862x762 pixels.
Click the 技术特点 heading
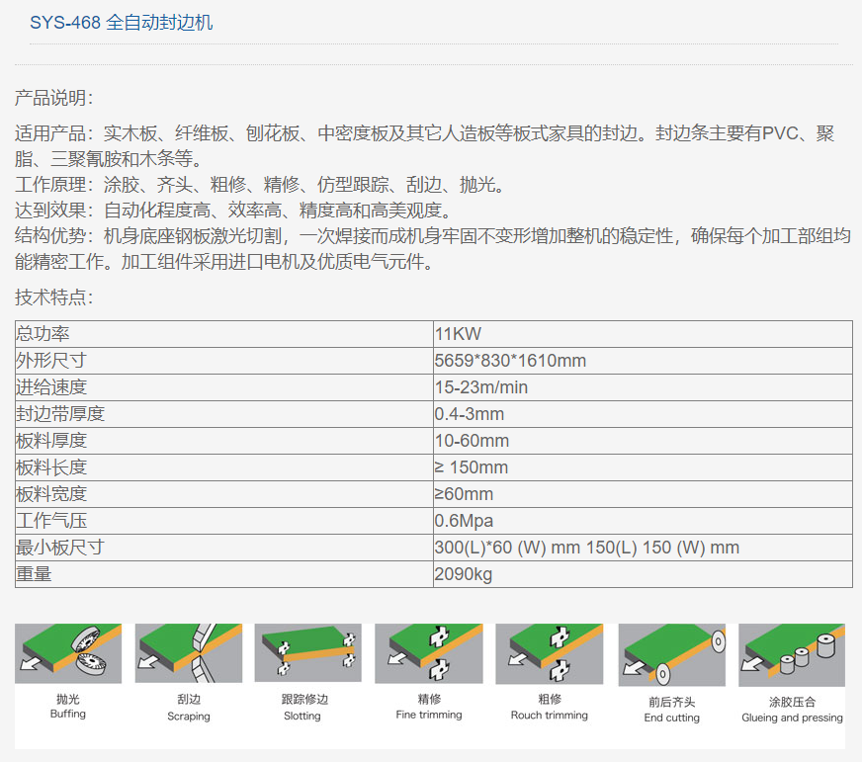coord(53,296)
